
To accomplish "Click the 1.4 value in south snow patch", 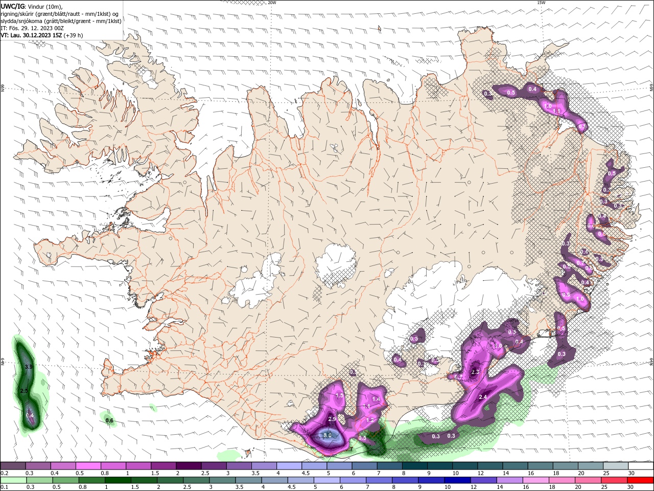I will pyautogui.click(x=377, y=399).
